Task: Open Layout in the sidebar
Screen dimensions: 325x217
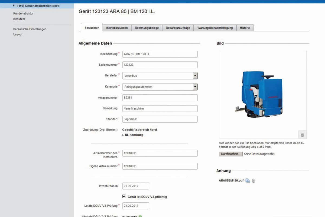Action: [x=18, y=34]
